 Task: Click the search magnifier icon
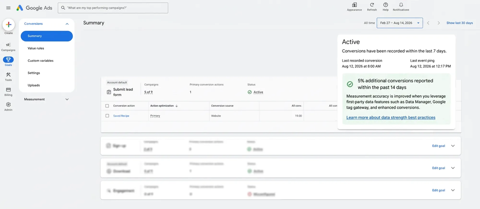pyautogui.click(x=63, y=8)
